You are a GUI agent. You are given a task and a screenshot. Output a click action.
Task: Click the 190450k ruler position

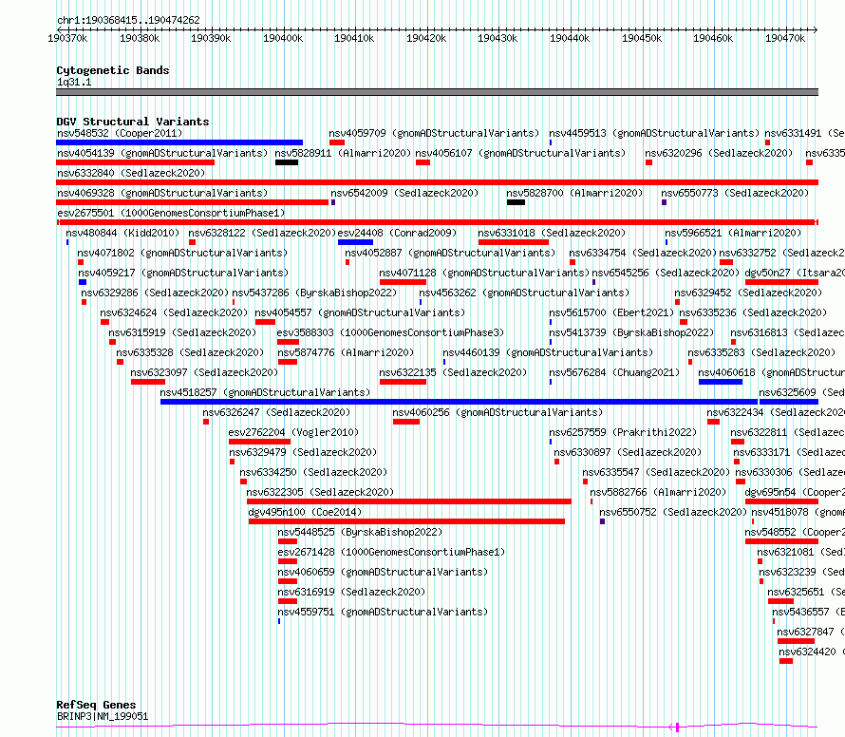[x=642, y=38]
